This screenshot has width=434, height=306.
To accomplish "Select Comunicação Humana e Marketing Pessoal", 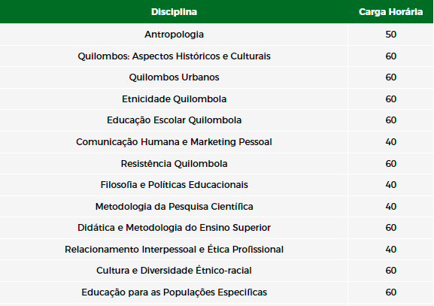I will 174,142.
